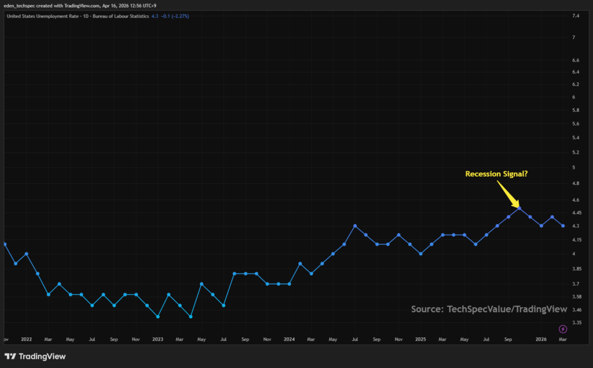Click the 2022 label on the time axis

[27, 339]
